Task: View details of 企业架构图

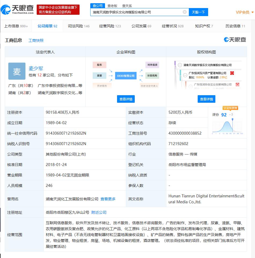Action: pyautogui.click(x=126, y=99)
